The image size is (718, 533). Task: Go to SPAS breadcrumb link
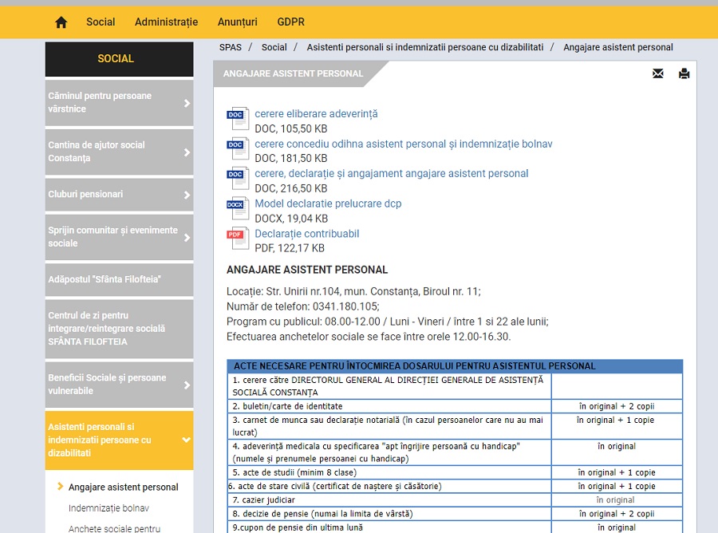click(x=231, y=47)
